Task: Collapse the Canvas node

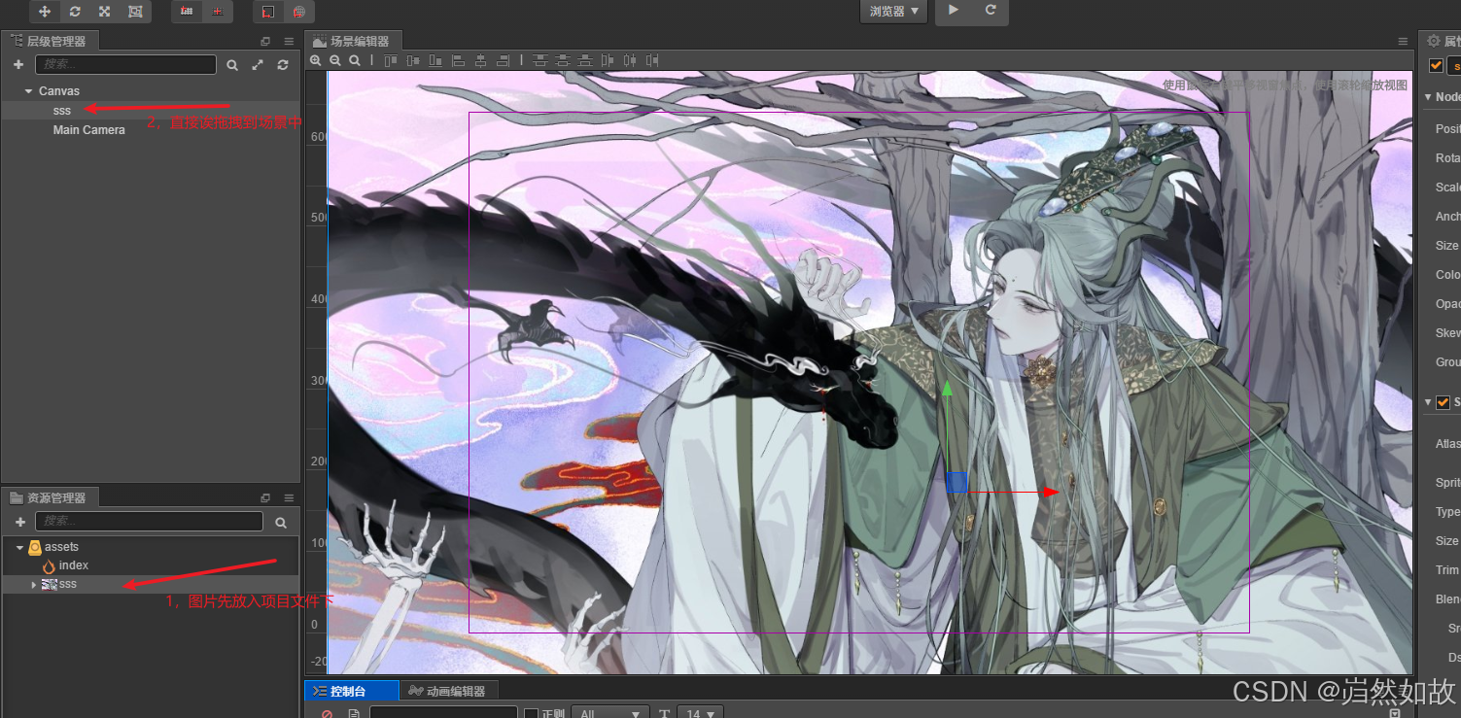Action: pyautogui.click(x=29, y=91)
